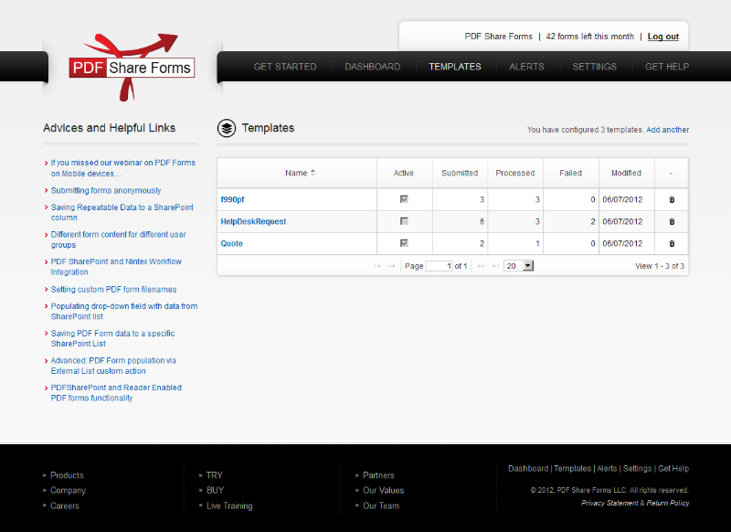
Task: Click footer Products link
Action: 67,475
